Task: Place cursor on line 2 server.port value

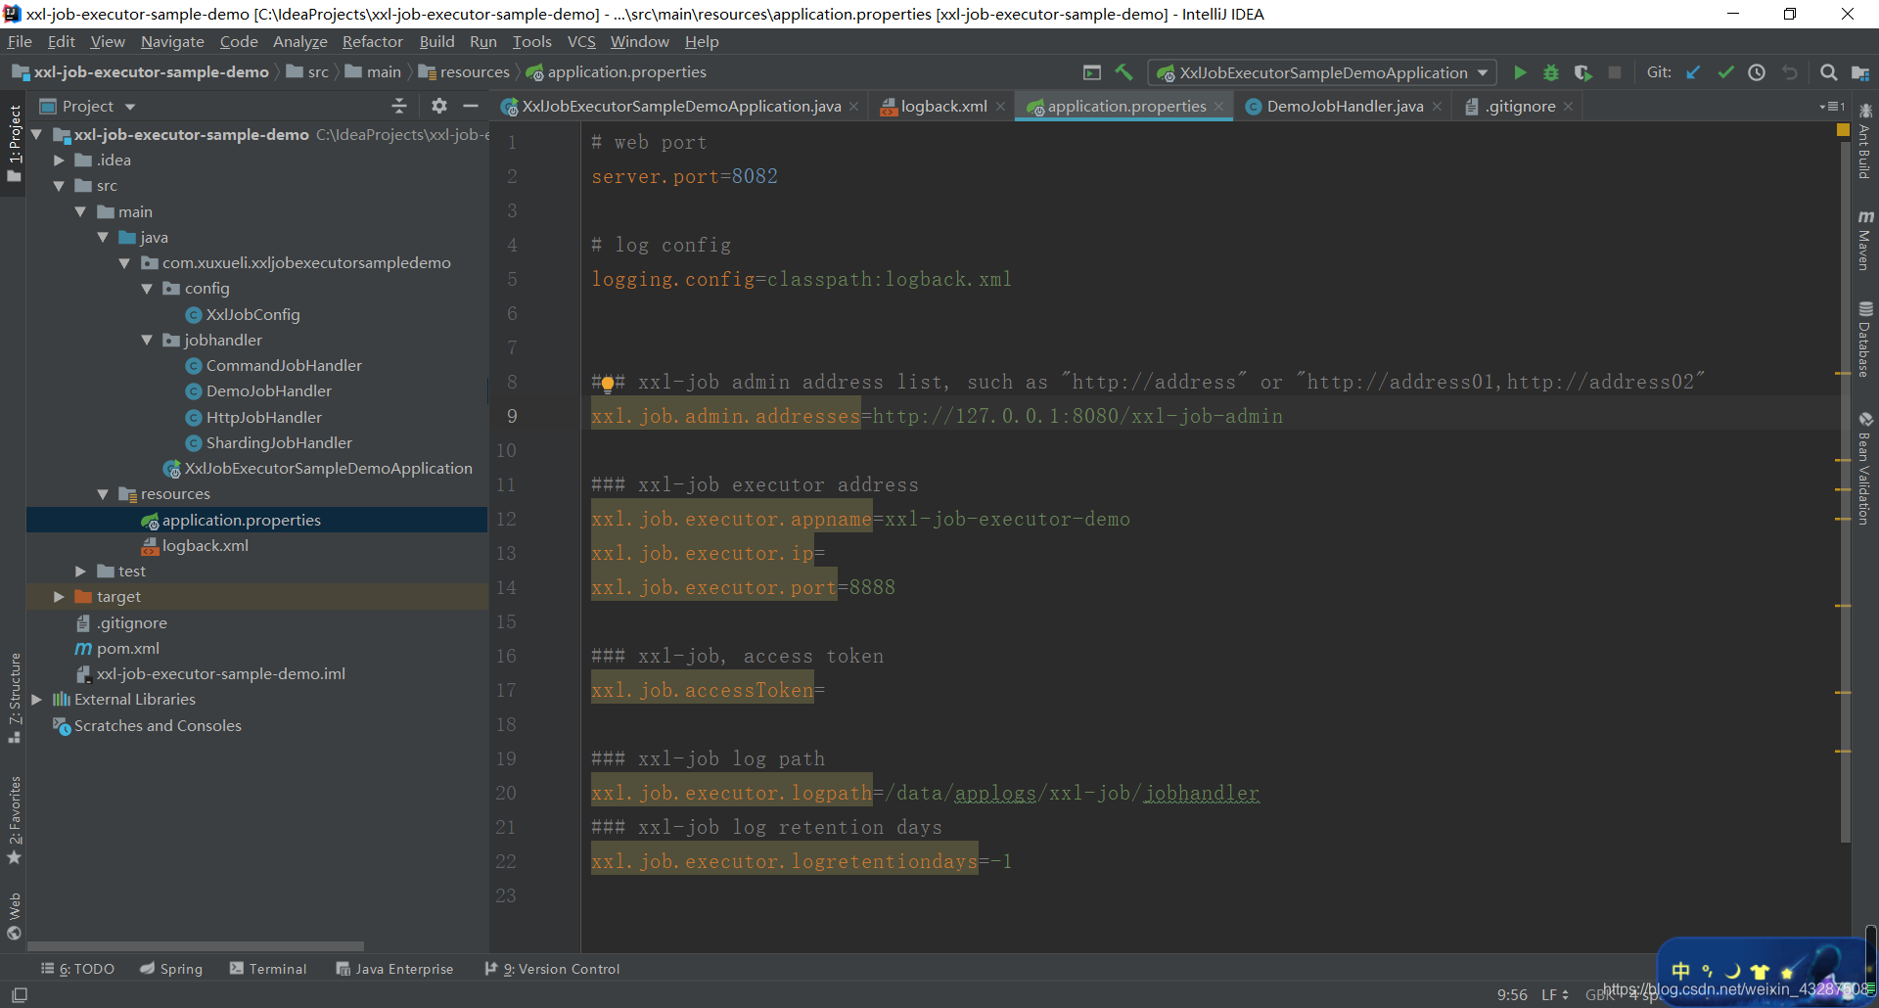Action: pos(755,177)
